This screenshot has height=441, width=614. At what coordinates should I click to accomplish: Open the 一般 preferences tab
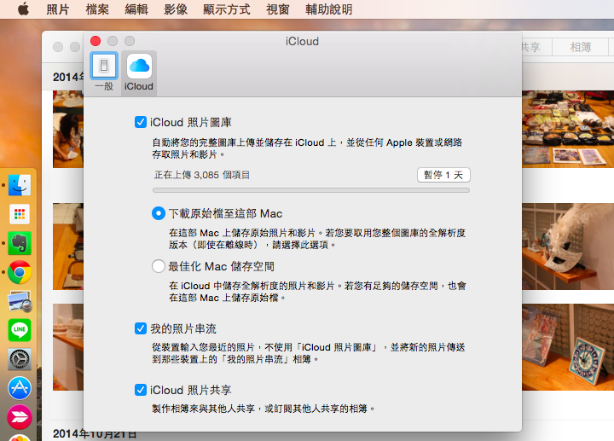coord(104,72)
